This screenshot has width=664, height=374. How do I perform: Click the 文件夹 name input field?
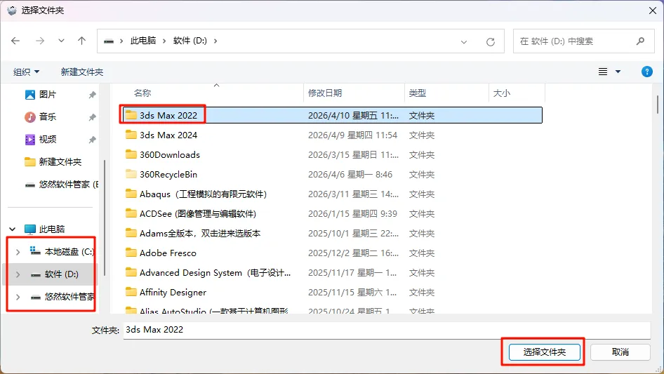[387, 330]
